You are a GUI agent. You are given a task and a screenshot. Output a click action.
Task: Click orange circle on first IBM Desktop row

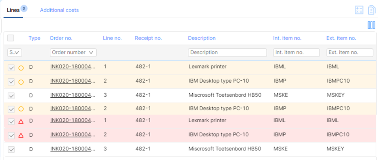pyautogui.click(x=21, y=82)
